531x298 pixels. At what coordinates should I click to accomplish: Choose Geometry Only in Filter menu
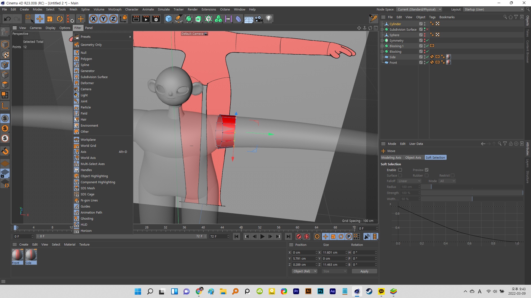[x=91, y=45]
